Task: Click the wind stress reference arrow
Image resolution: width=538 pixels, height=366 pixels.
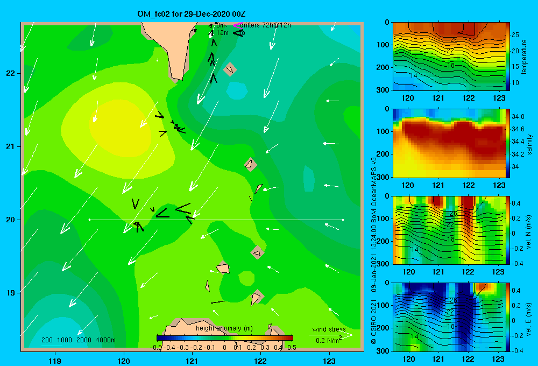Action: tap(330, 335)
